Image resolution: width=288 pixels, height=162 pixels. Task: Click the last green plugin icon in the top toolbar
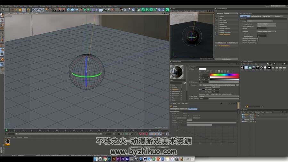pyautogui.click(x=167, y=10)
